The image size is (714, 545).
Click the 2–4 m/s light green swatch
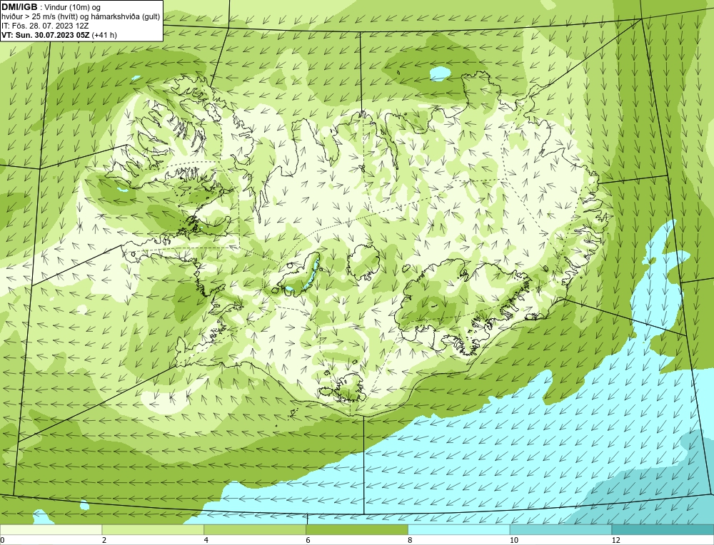(153, 530)
